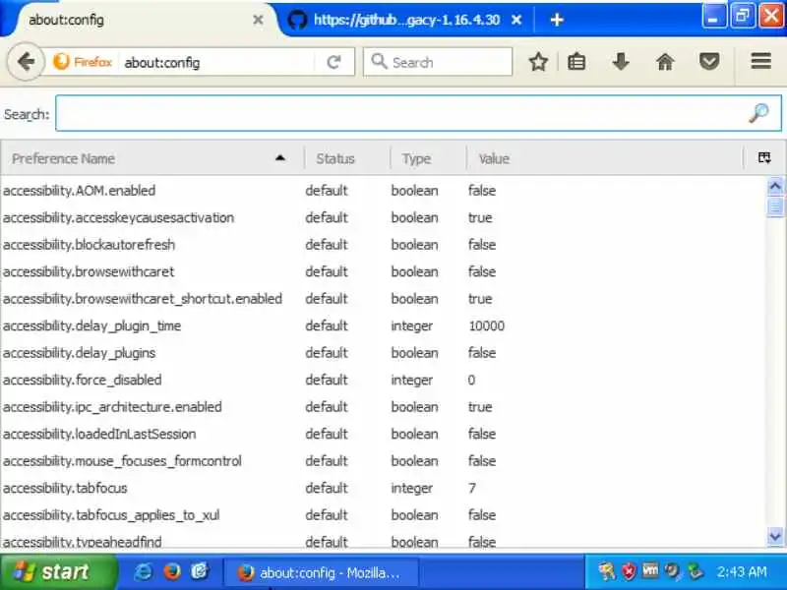The width and height of the screenshot is (787, 590).
Task: Click the vertical scrollbar thumb
Action: pyautogui.click(x=775, y=206)
